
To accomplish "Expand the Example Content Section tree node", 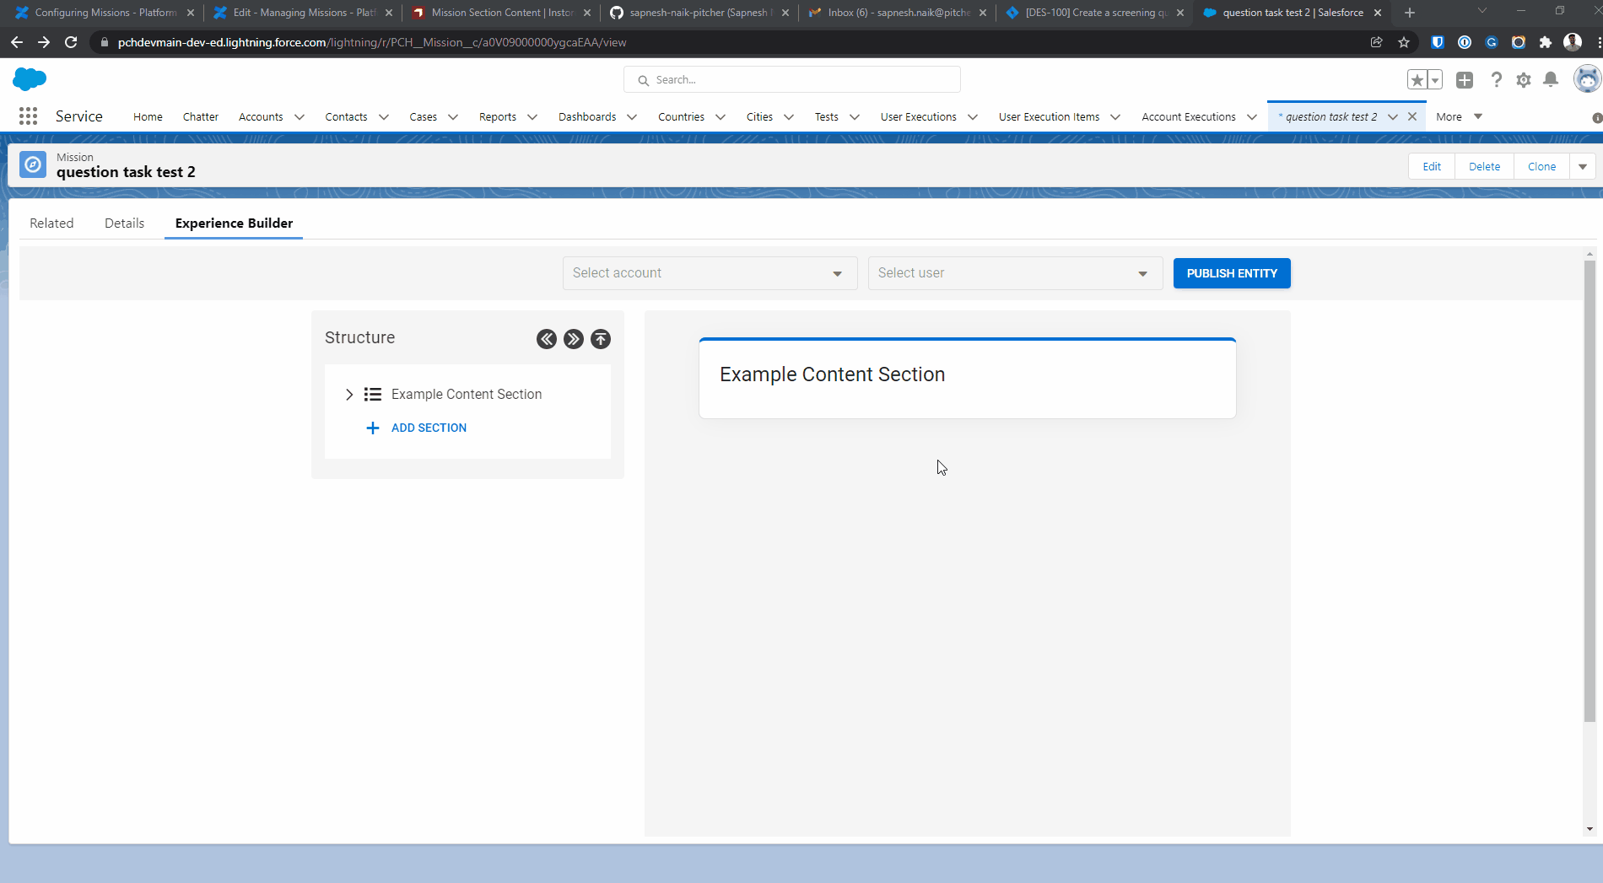I will click(x=349, y=395).
